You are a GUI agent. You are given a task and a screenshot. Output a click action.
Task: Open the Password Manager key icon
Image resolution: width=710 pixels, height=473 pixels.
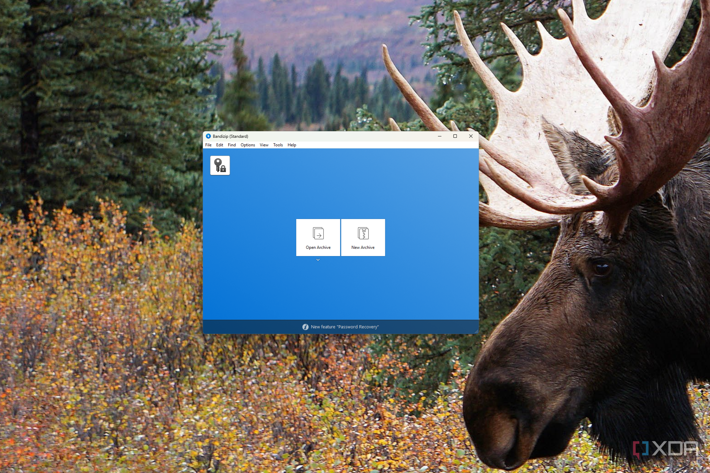(x=220, y=166)
